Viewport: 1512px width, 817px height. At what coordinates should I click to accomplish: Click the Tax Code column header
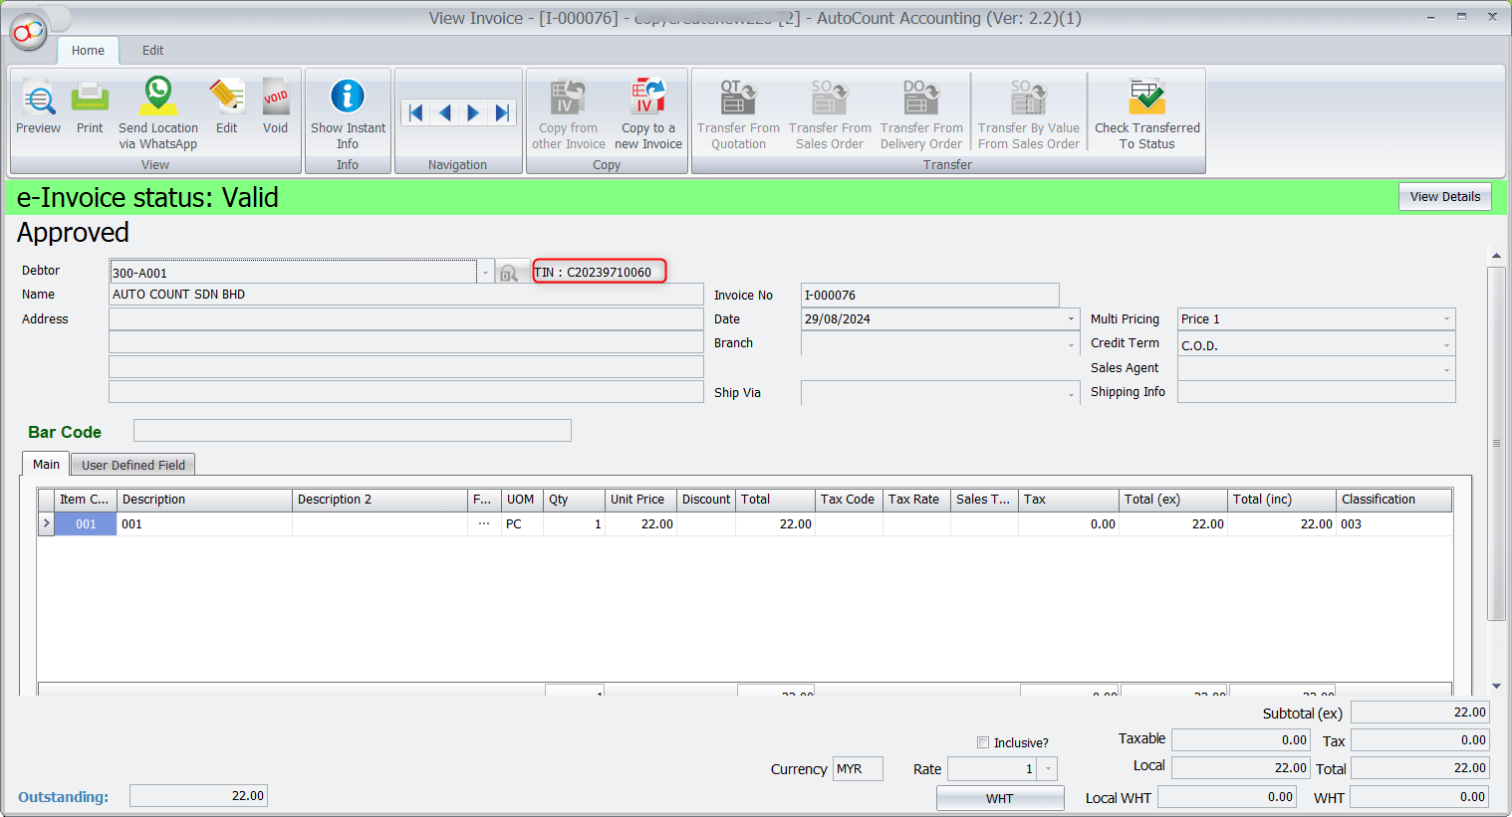point(849,500)
